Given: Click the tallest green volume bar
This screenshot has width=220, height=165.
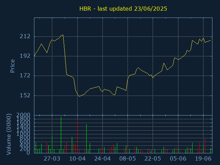Looking at the screenshot, I should (x=61, y=135).
